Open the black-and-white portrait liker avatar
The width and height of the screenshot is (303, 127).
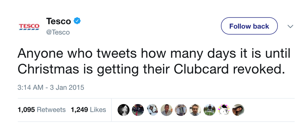tap(124, 110)
